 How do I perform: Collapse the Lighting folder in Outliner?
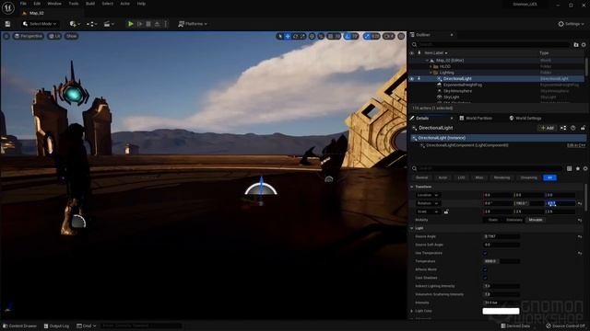click(431, 73)
